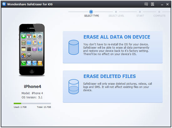Click the START step dot

[x=140, y=12]
